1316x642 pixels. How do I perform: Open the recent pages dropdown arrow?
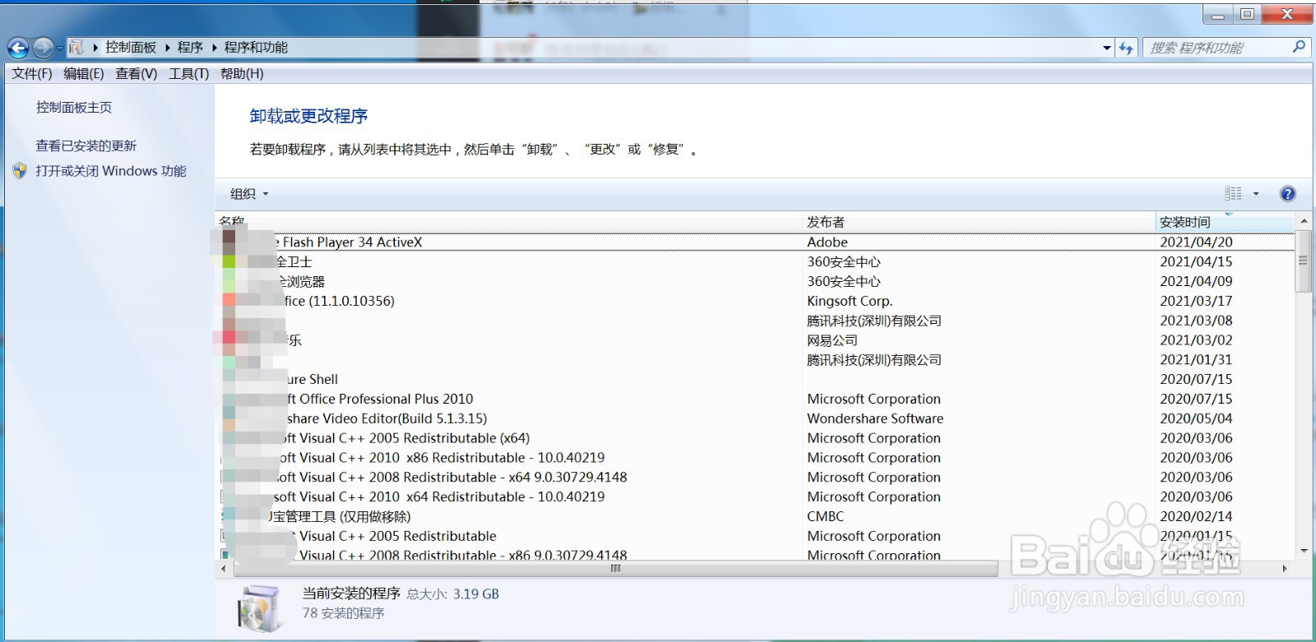(59, 49)
